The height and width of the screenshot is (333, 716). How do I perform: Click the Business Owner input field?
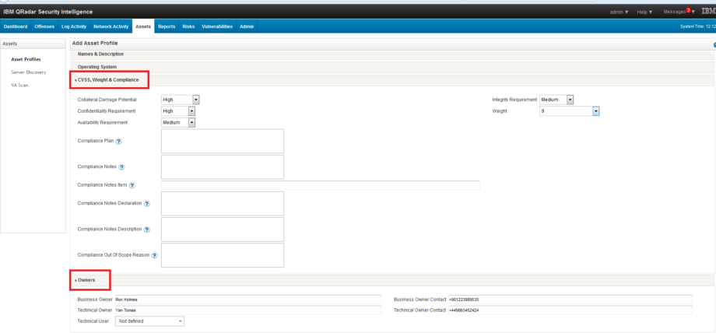[x=247, y=298]
